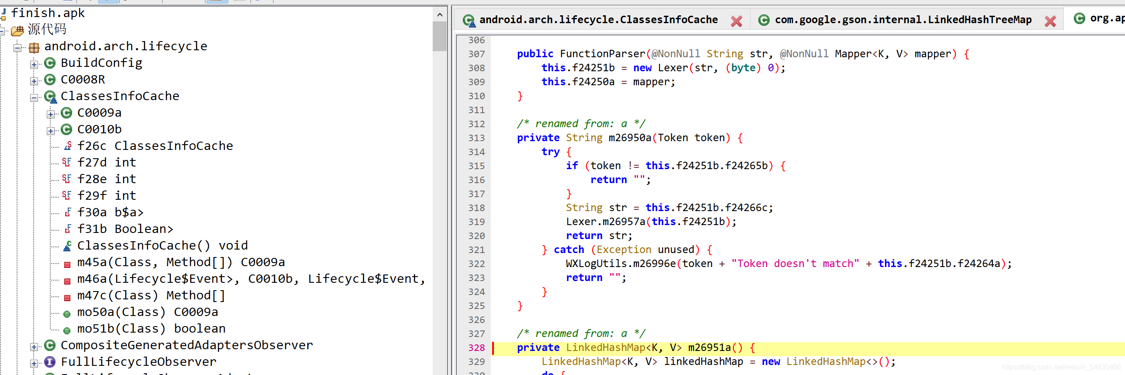This screenshot has height=375, width=1125.
Task: Close the ClassesInfoCache tab
Action: coord(736,21)
